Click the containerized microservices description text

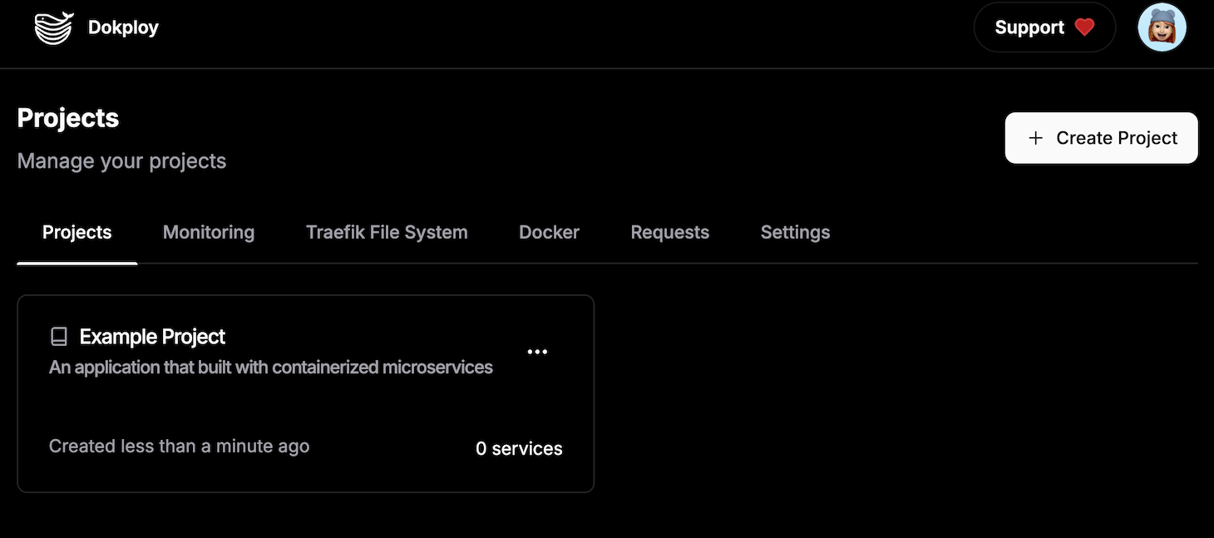tap(270, 367)
